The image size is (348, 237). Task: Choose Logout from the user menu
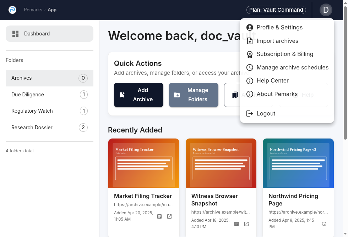pyautogui.click(x=287, y=114)
